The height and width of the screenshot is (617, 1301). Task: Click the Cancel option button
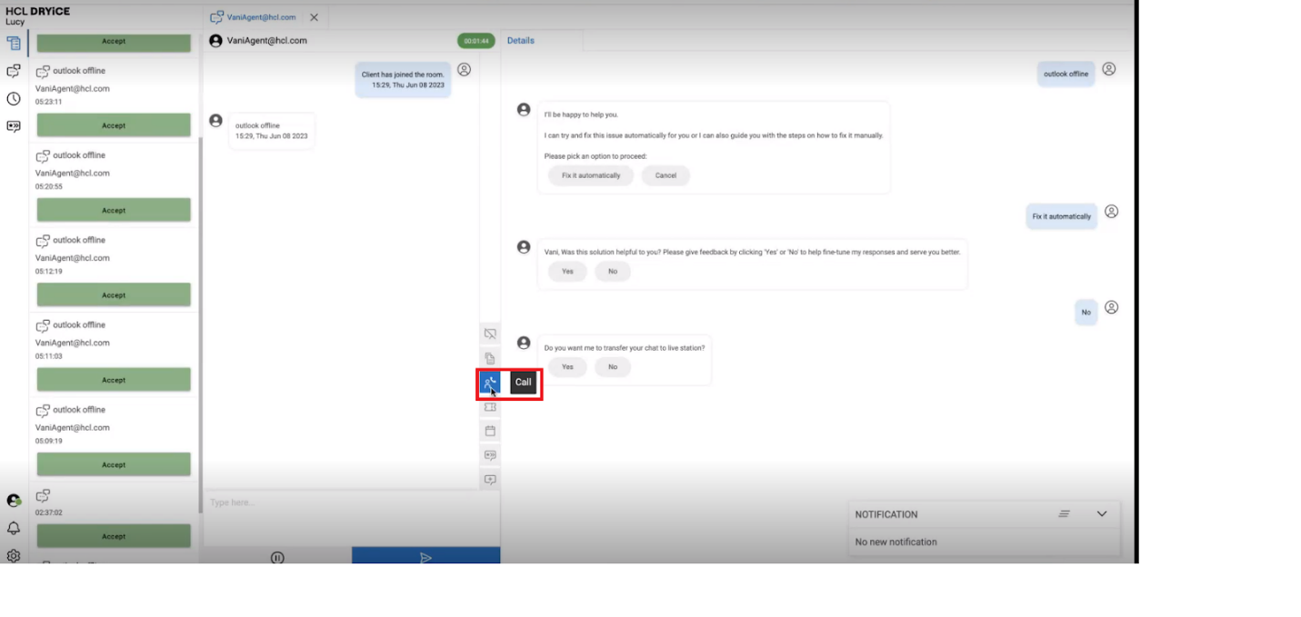pyautogui.click(x=666, y=175)
